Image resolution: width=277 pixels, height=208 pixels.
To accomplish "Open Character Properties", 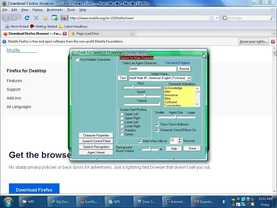I will click(96, 135).
